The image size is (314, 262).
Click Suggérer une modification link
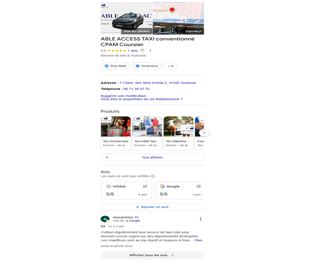[123, 96]
